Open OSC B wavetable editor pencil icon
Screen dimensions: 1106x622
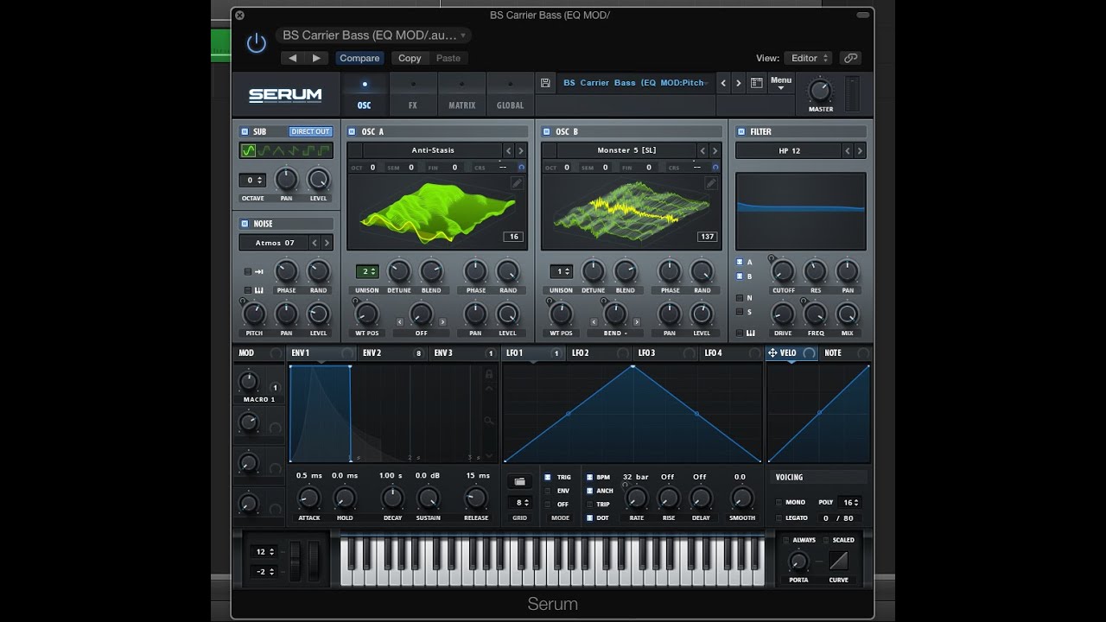coord(711,183)
